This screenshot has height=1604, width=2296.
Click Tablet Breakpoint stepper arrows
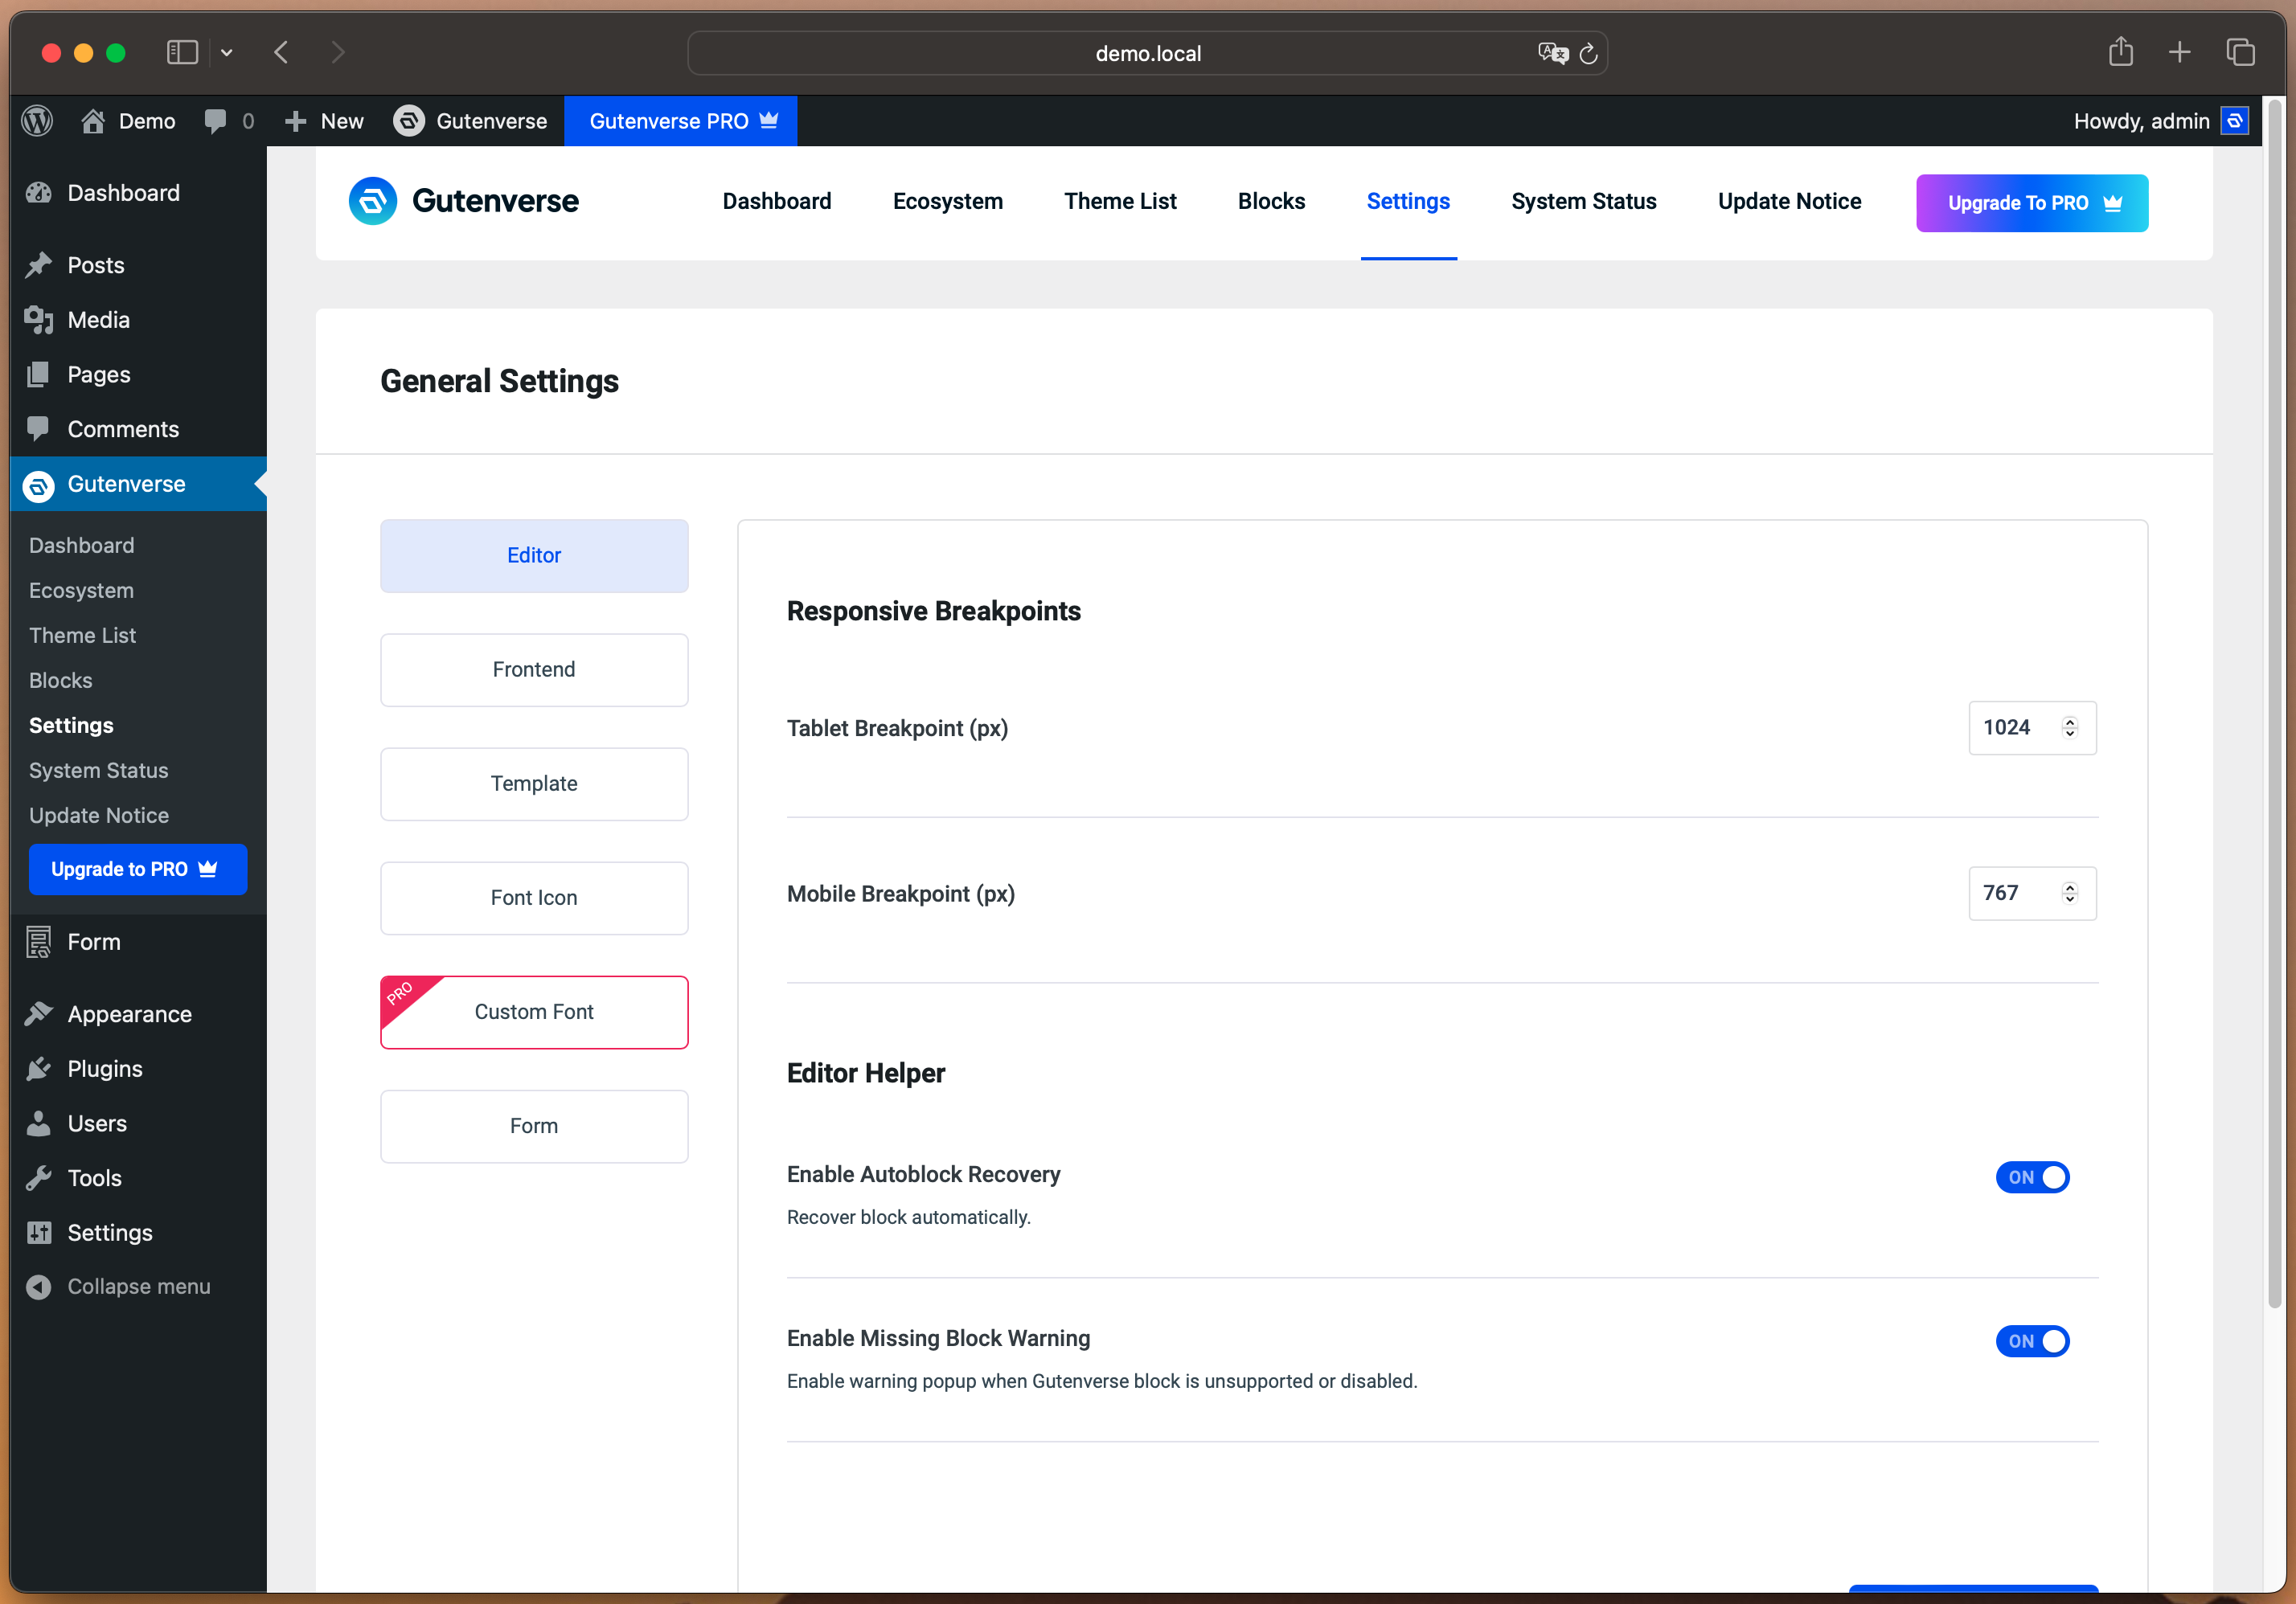pos(2069,727)
